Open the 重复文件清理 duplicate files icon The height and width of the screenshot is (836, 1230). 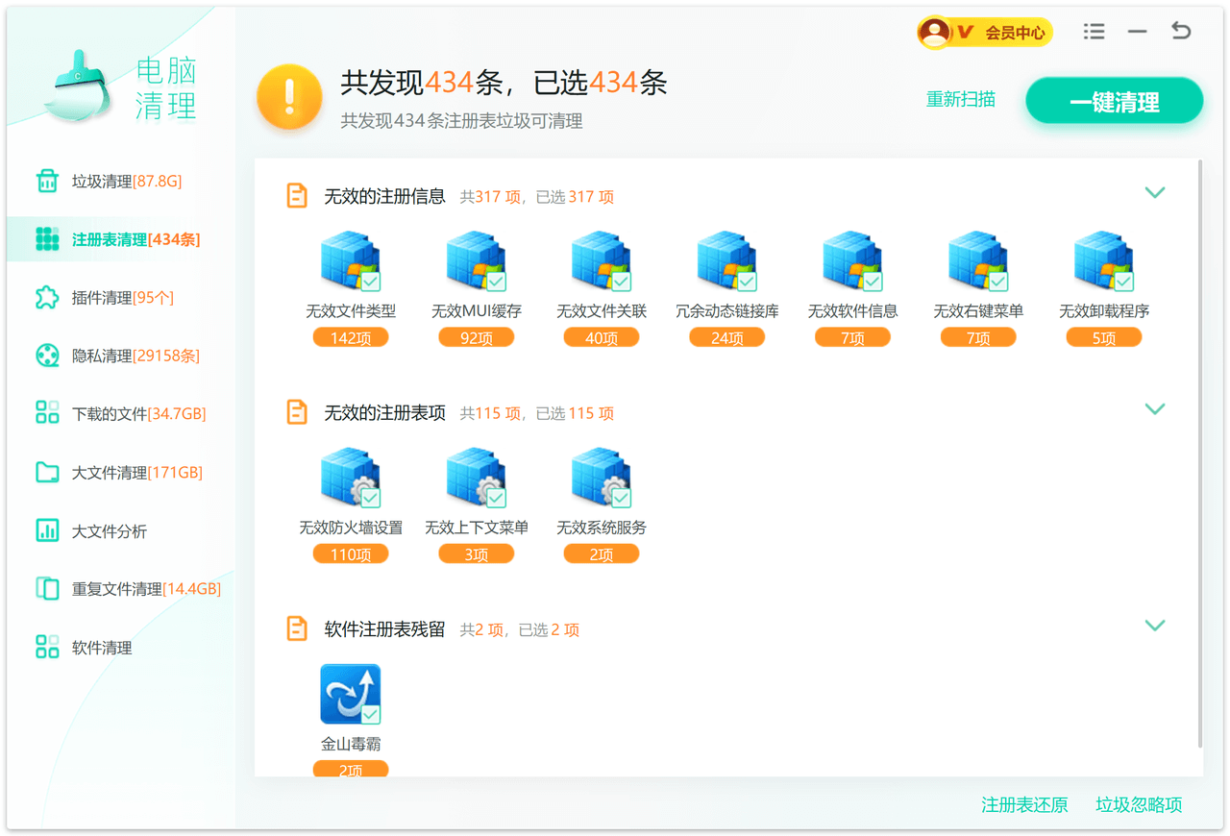[x=47, y=588]
